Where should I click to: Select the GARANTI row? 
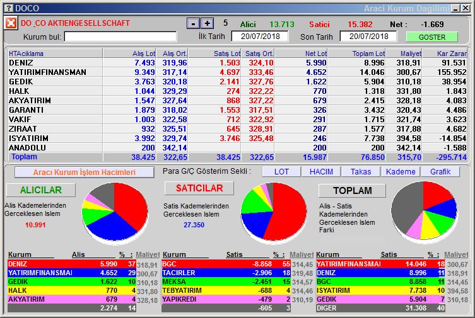237,110
